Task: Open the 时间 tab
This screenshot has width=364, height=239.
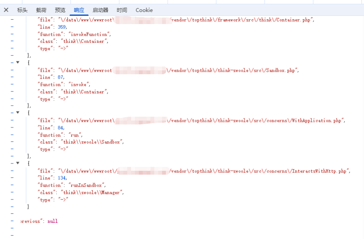Action: 122,10
